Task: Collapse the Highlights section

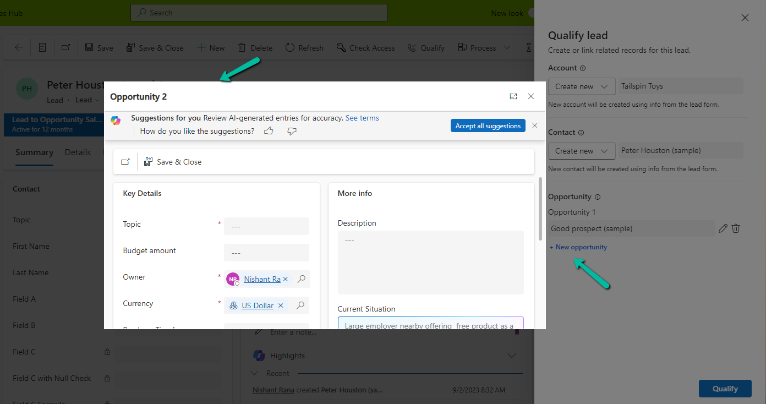Action: pyautogui.click(x=512, y=355)
